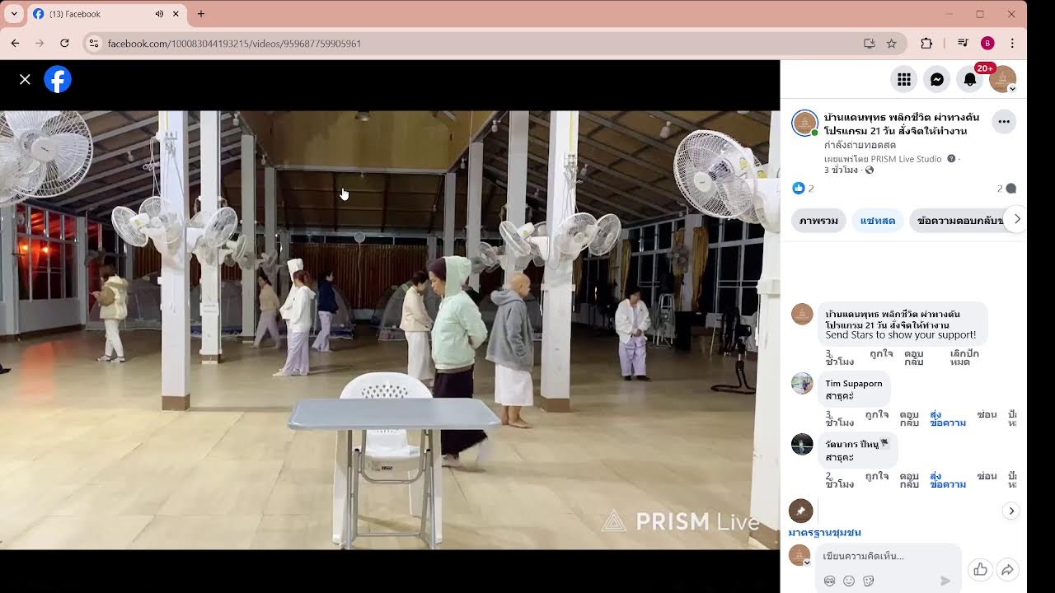Go back in the browser
The image size is (1055, 593).
coord(15,43)
